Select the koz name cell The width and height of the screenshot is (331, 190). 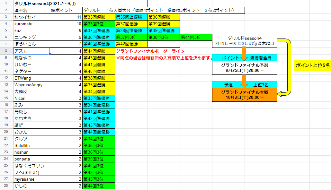pos(32,30)
